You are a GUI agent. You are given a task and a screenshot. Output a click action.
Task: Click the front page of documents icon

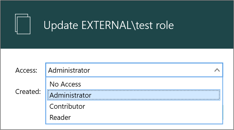(24, 26)
